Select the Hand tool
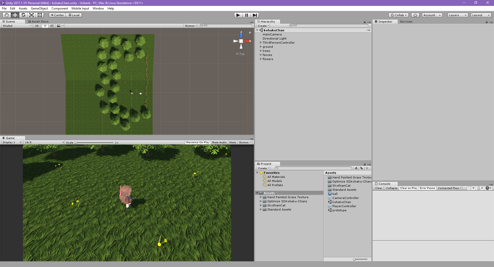This screenshot has width=494, height=267. (7, 15)
